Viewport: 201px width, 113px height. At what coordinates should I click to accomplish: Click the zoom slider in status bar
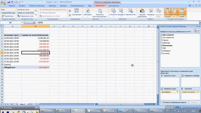(191, 107)
